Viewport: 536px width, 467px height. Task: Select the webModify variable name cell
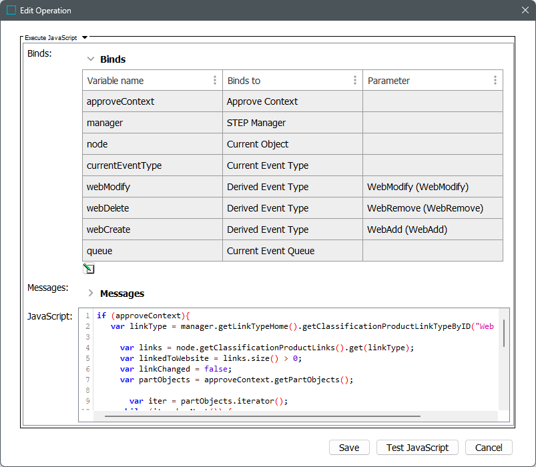pyautogui.click(x=152, y=187)
